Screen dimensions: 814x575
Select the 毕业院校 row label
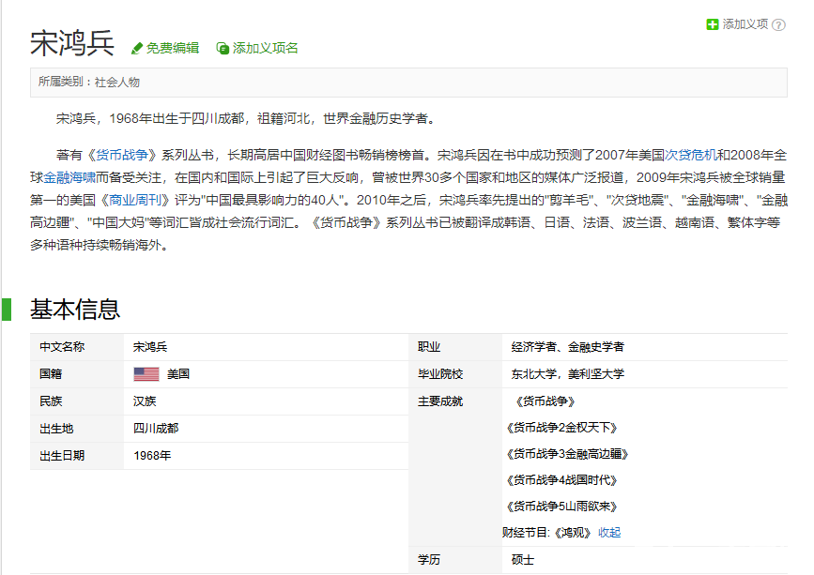(x=440, y=374)
